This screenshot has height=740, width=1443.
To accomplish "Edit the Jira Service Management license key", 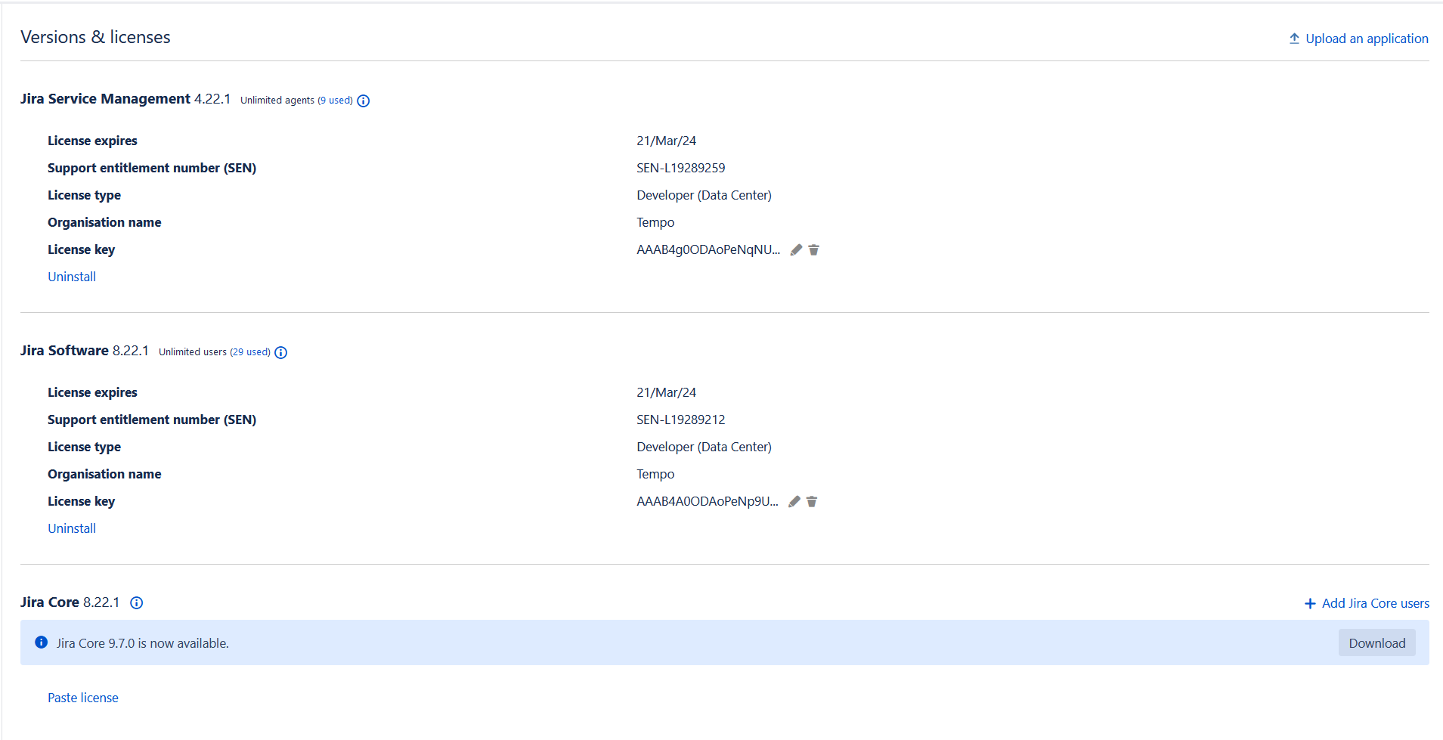I will pos(796,250).
